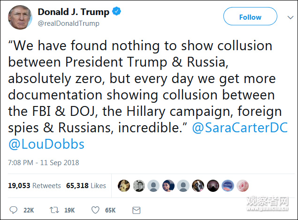This screenshot has height=220, width=298.
Task: Click the blue verified badge
Action: coord(117,12)
